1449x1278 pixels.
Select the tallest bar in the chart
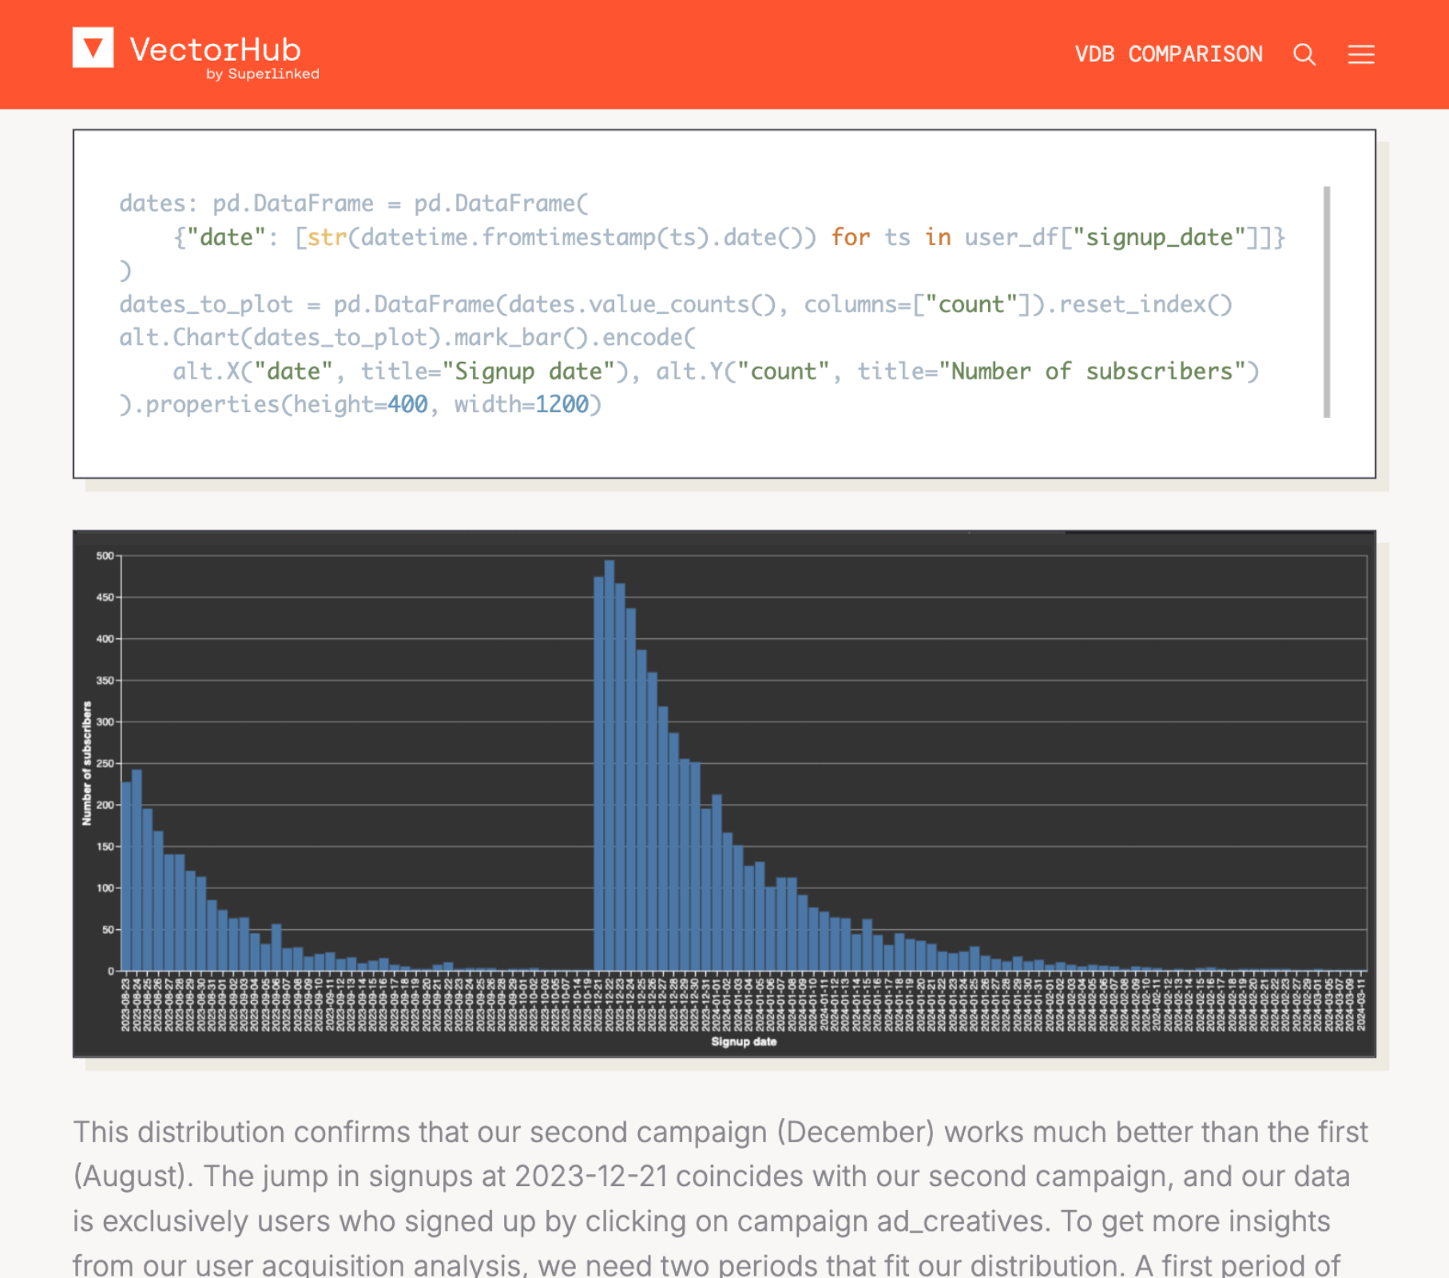609,765
